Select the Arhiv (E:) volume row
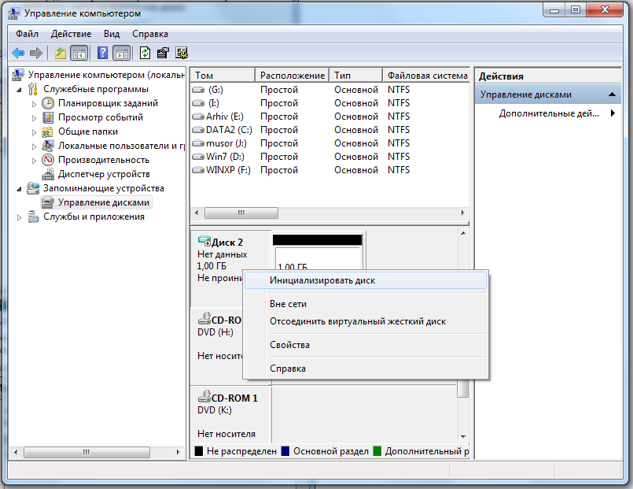Screen dimensions: 633x489 pyautogui.click(x=329, y=117)
